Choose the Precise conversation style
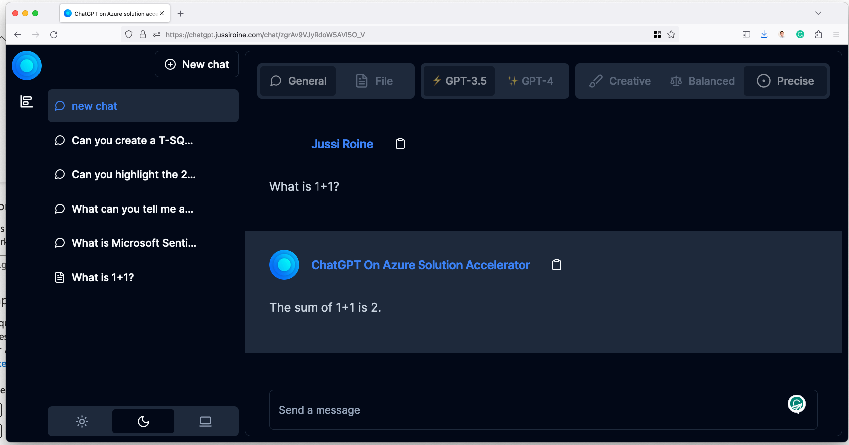The height and width of the screenshot is (445, 849). click(x=785, y=81)
